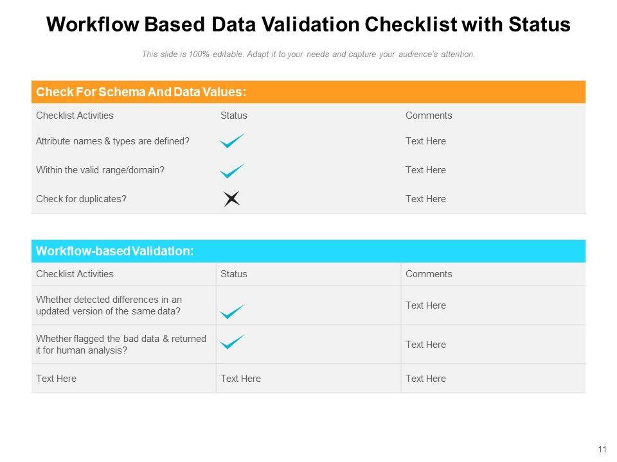This screenshot has height=462, width=617.
Task: Click the editable slide subtitle text
Action: pos(308,55)
